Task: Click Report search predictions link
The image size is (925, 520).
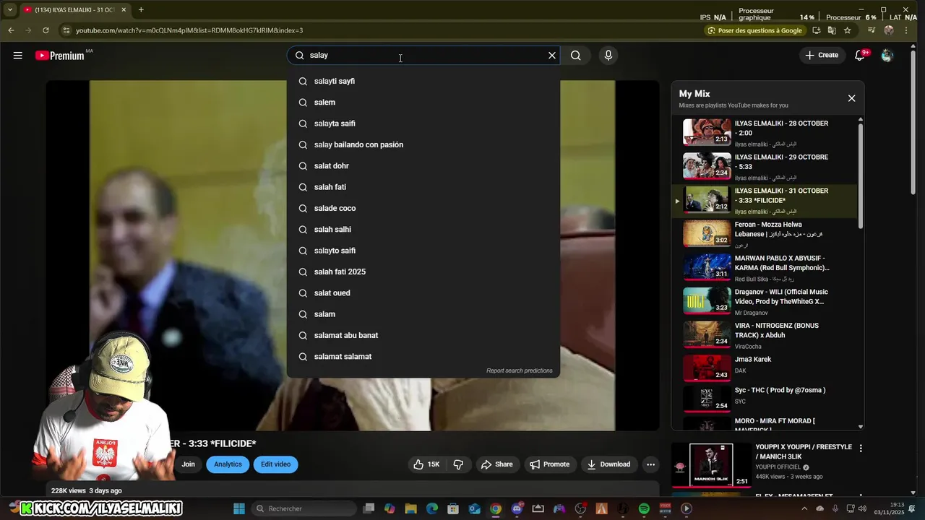Action: tap(519, 370)
